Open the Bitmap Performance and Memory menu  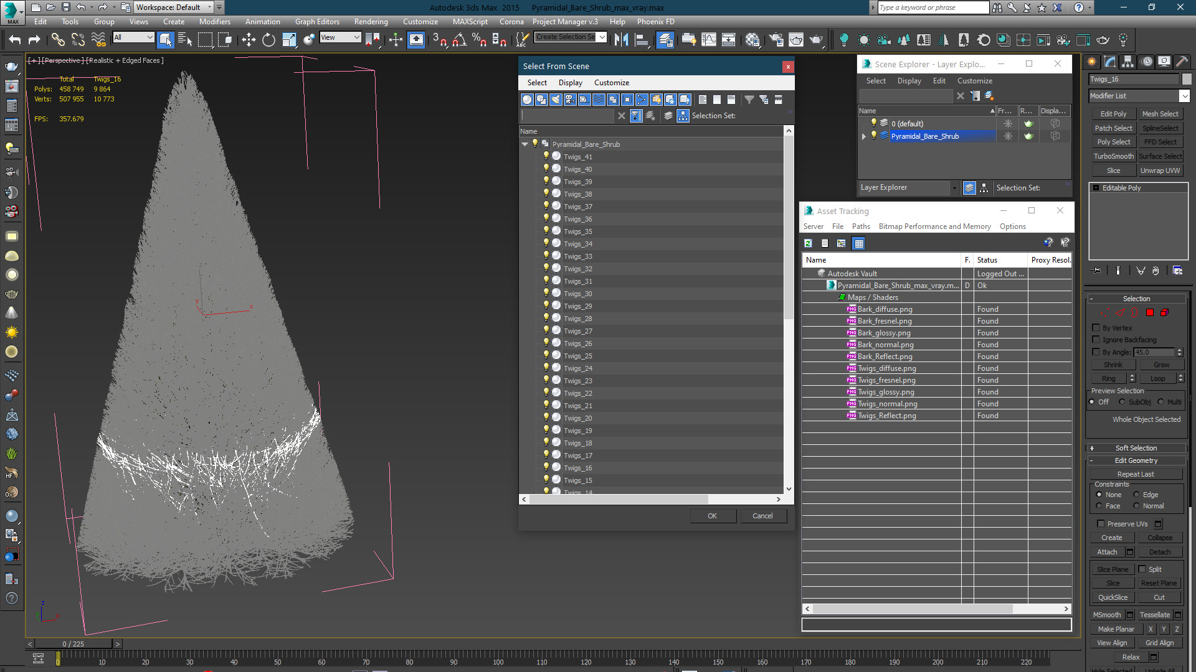pyautogui.click(x=934, y=226)
